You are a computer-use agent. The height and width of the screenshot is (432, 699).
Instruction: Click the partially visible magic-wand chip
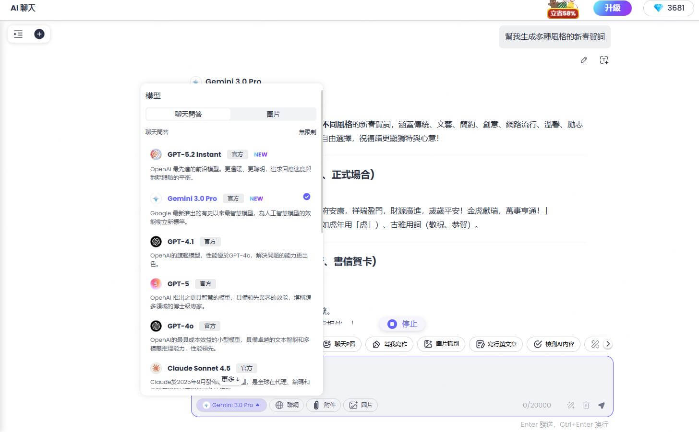594,344
